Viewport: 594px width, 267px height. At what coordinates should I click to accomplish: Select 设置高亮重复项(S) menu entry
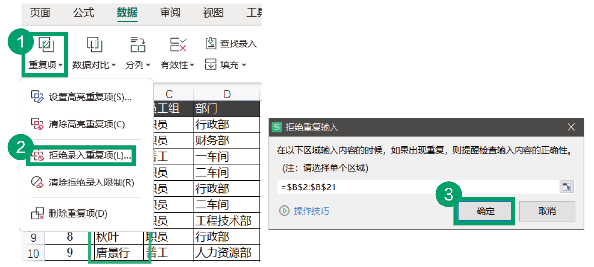(x=90, y=97)
